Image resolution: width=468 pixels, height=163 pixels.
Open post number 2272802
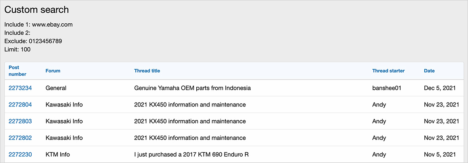tap(20, 138)
